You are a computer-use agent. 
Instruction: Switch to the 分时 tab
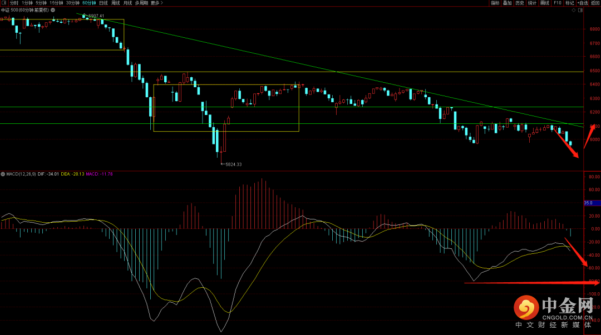[14, 3]
